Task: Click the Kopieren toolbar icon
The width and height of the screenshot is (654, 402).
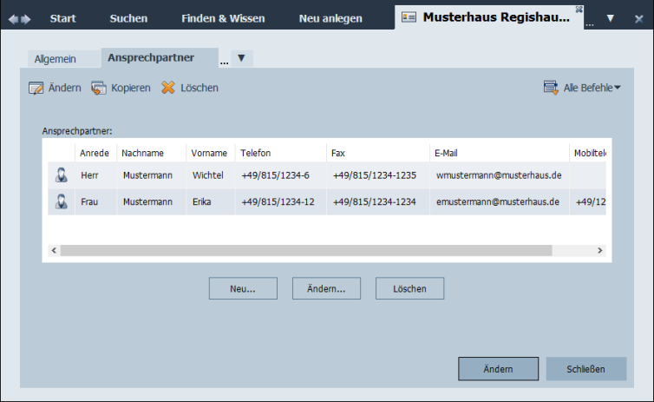Action: pos(98,88)
